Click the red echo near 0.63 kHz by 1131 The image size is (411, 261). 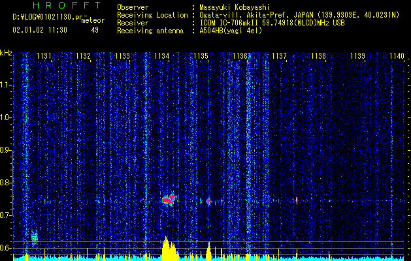[x=35, y=239]
